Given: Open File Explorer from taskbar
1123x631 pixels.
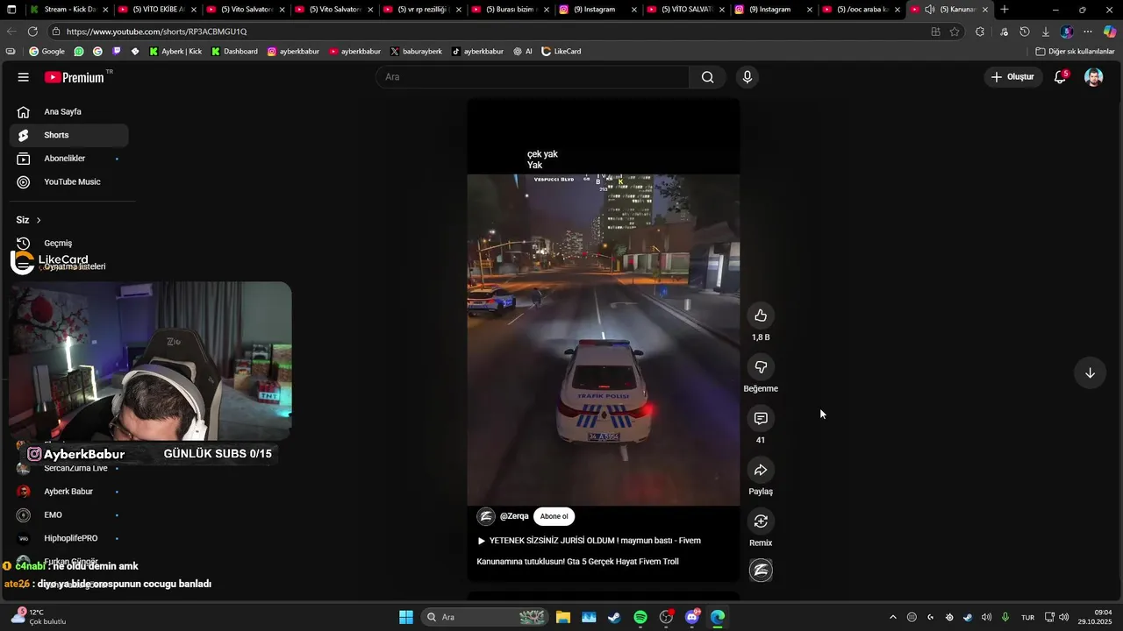Looking at the screenshot, I should (562, 617).
